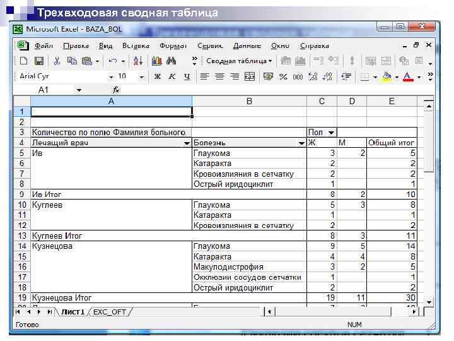This screenshot has width=454, height=341.
Task: Click the Макулодистрофия cell
Action: tap(249, 266)
